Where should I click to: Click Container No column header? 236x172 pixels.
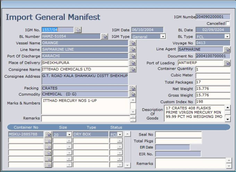(x=26, y=127)
